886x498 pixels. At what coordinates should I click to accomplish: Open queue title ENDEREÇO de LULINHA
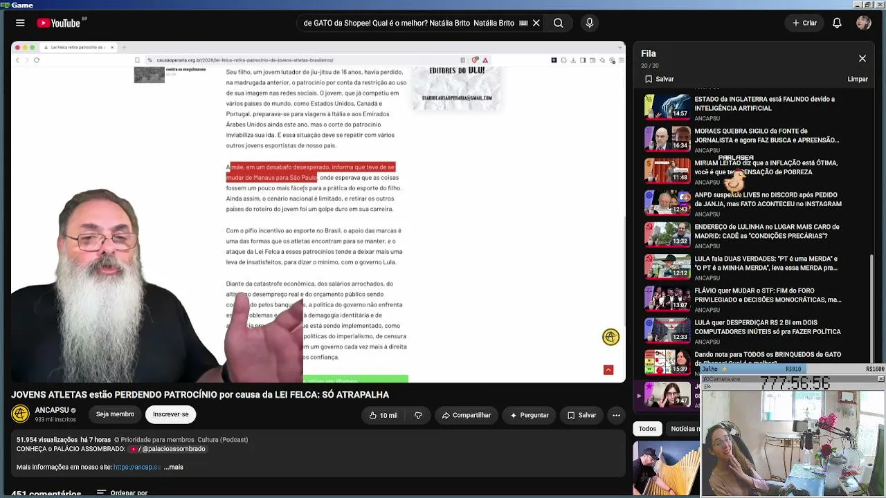coord(766,231)
